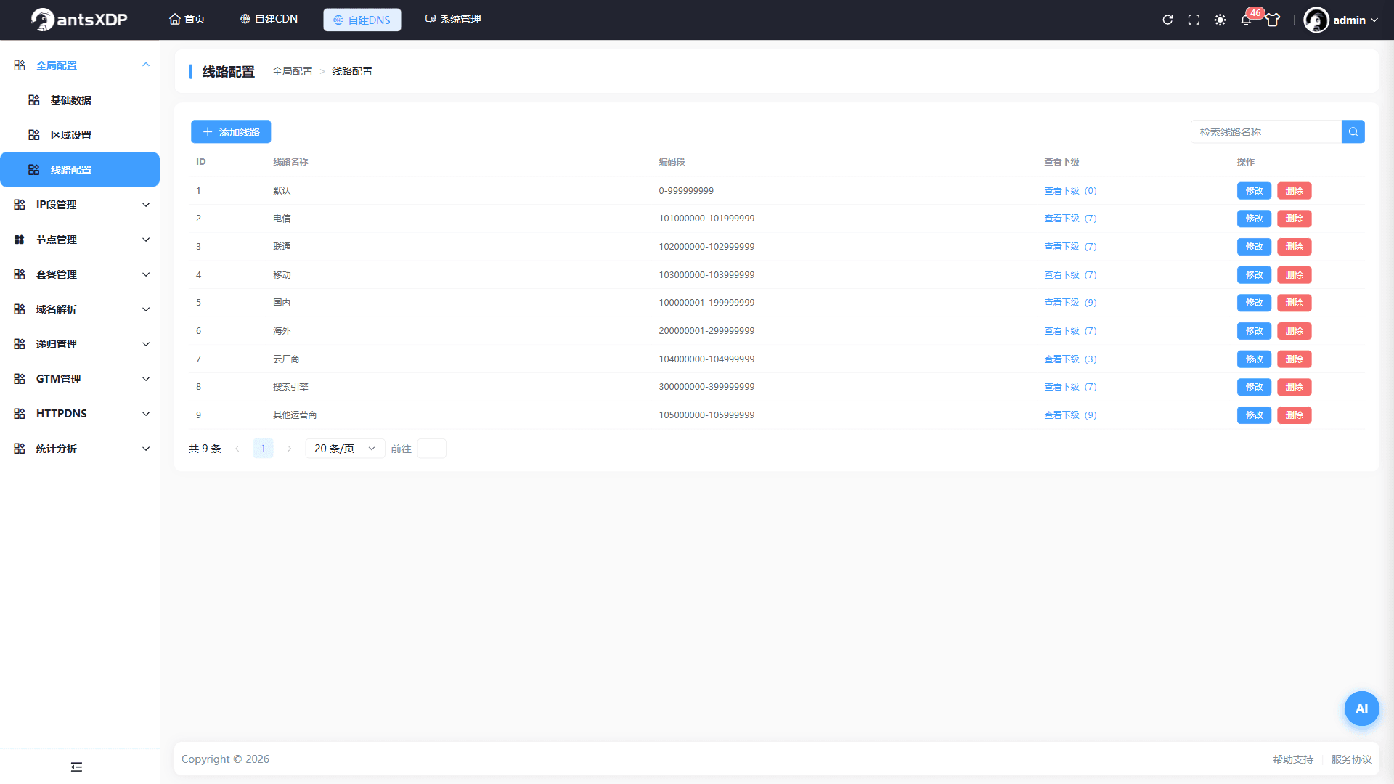Click the antsXDP logo
Image resolution: width=1394 pixels, height=784 pixels.
tap(79, 20)
